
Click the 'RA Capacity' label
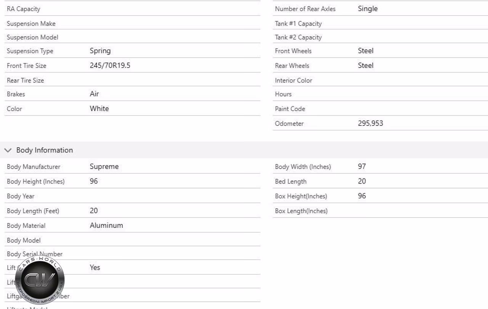(x=23, y=9)
